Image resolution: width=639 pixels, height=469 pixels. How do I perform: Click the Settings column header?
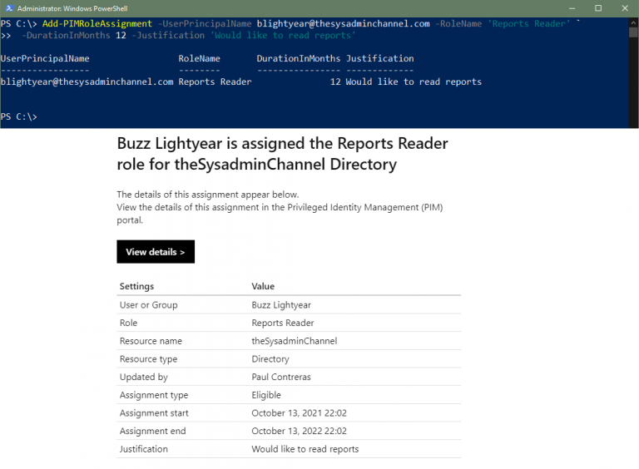click(x=136, y=286)
